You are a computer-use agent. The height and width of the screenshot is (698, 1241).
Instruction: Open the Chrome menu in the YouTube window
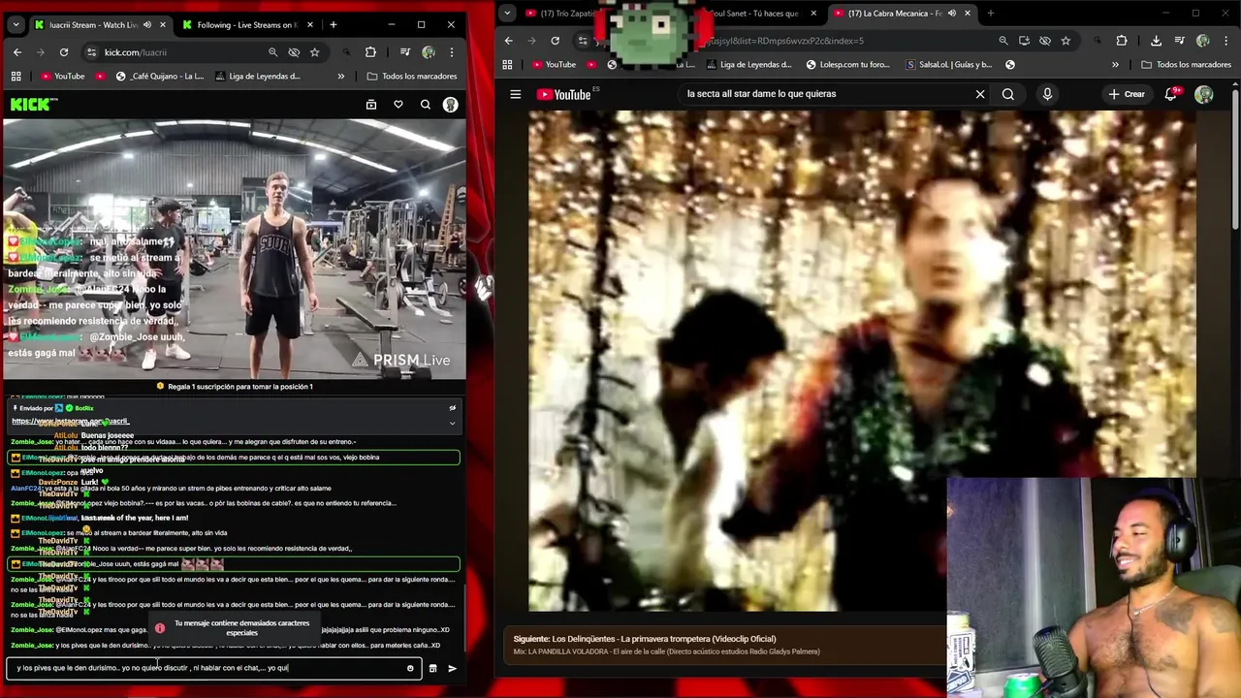click(1225, 41)
